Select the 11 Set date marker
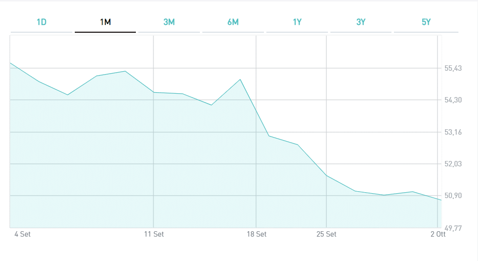The width and height of the screenshot is (478, 261). 154,234
